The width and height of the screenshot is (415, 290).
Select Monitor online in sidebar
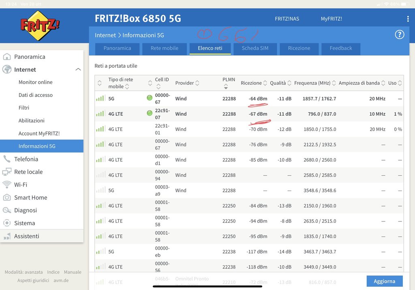(x=36, y=82)
